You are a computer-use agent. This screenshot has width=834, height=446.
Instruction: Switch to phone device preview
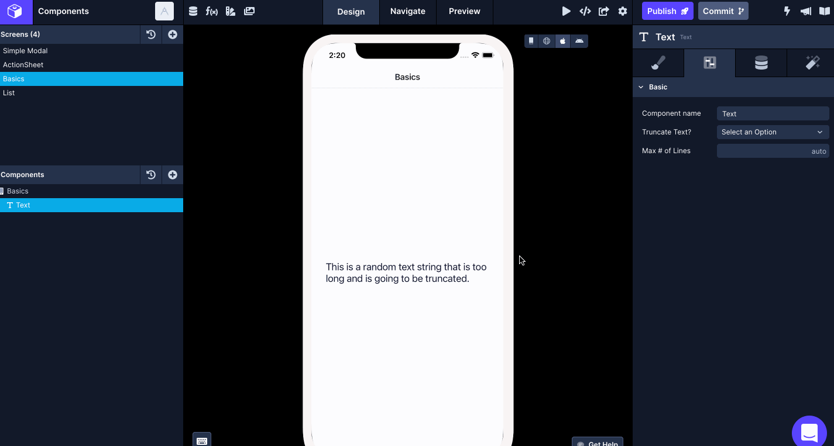point(531,41)
